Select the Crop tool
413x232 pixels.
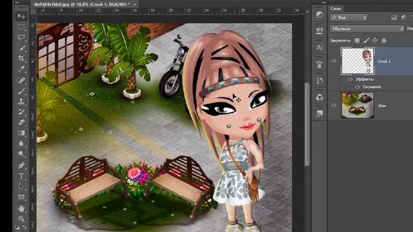point(21,59)
